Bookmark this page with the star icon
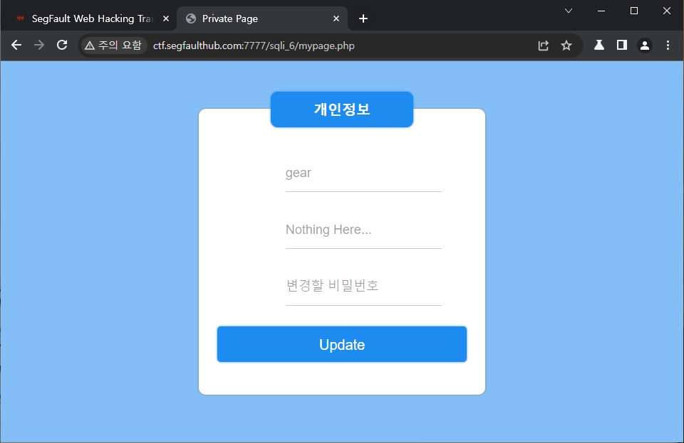 click(x=566, y=46)
